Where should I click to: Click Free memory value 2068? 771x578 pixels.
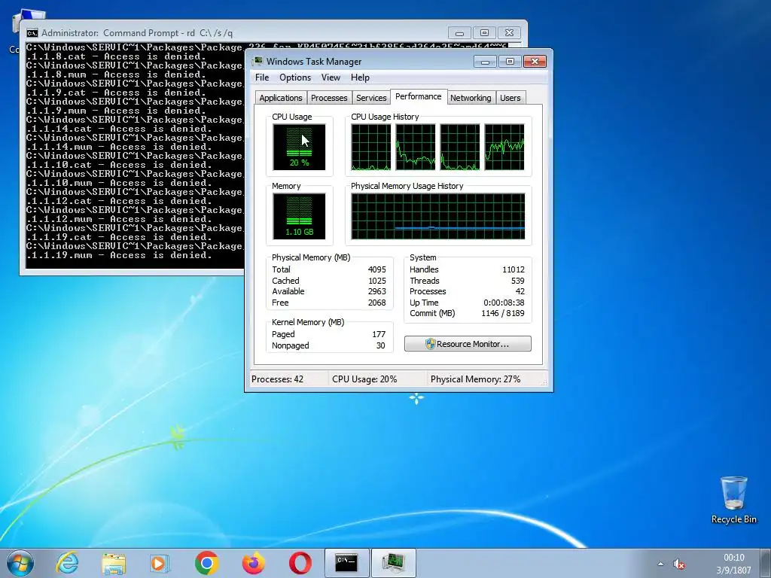376,303
